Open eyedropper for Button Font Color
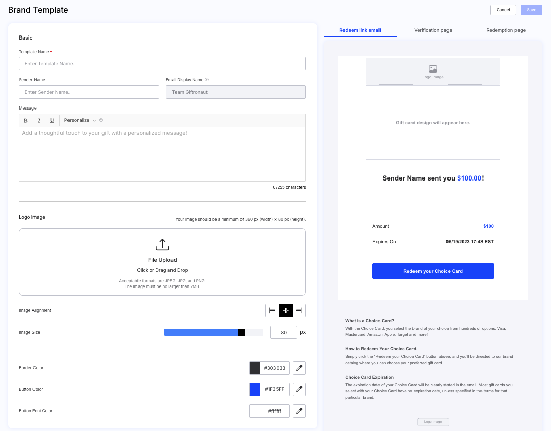This screenshot has height=431, width=551. point(299,411)
